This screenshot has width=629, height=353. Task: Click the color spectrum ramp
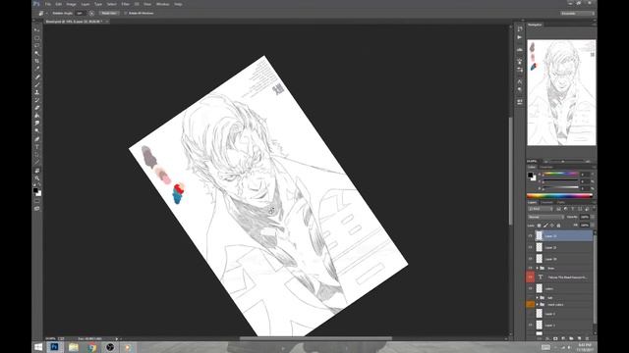pyautogui.click(x=559, y=196)
